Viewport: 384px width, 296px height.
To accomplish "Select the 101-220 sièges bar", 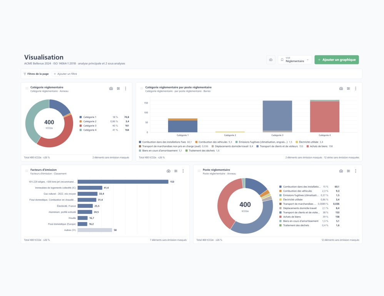I will coord(123,182).
